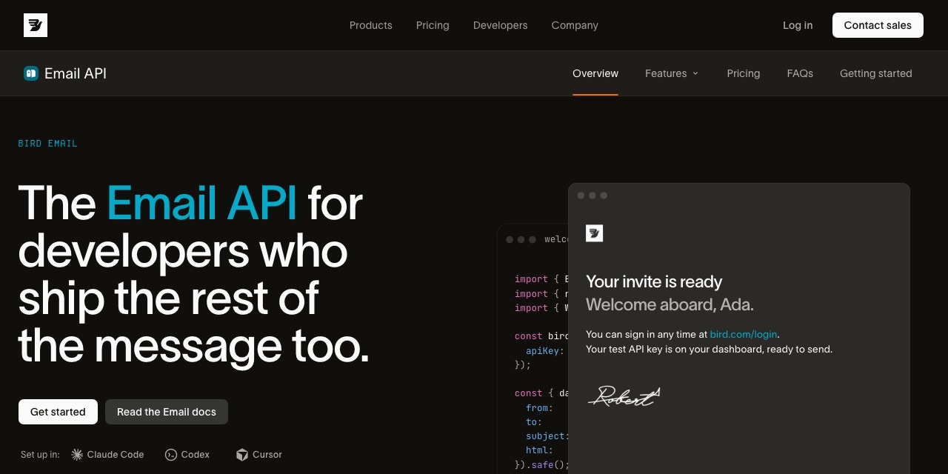
Task: Click the Get started button
Action: [x=58, y=412]
